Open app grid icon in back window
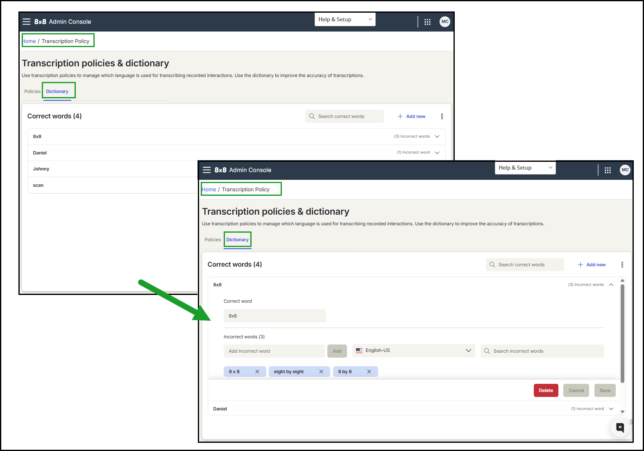The width and height of the screenshot is (644, 451). click(428, 22)
